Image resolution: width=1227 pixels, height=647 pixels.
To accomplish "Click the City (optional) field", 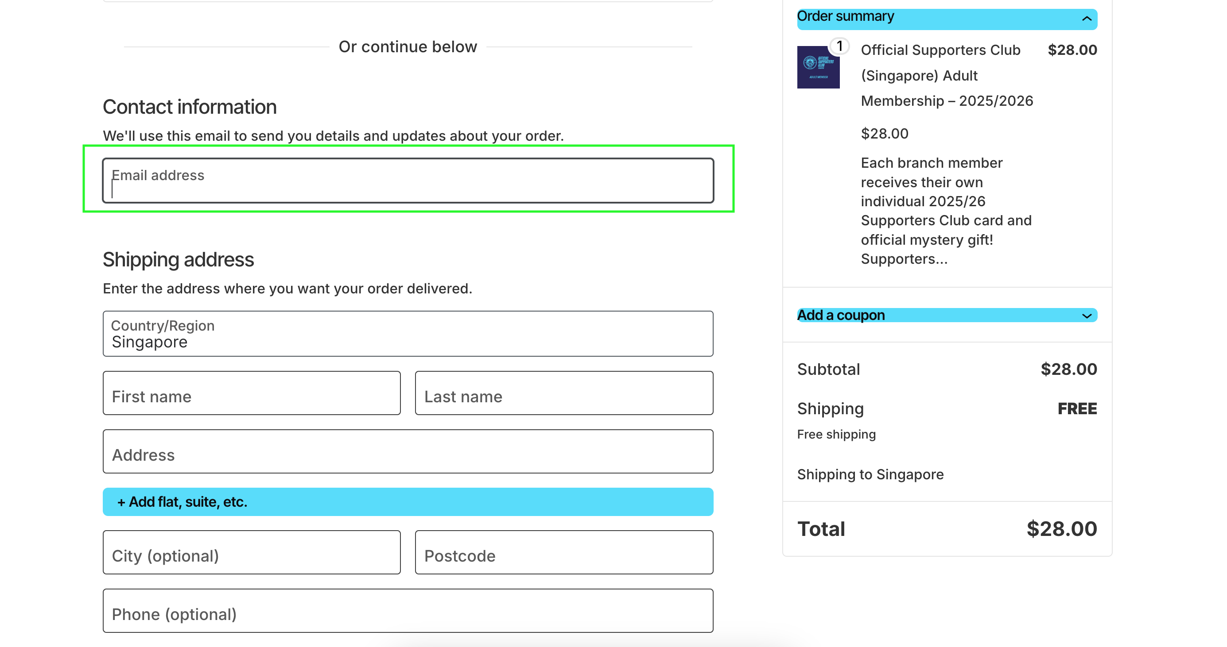I will 252,553.
